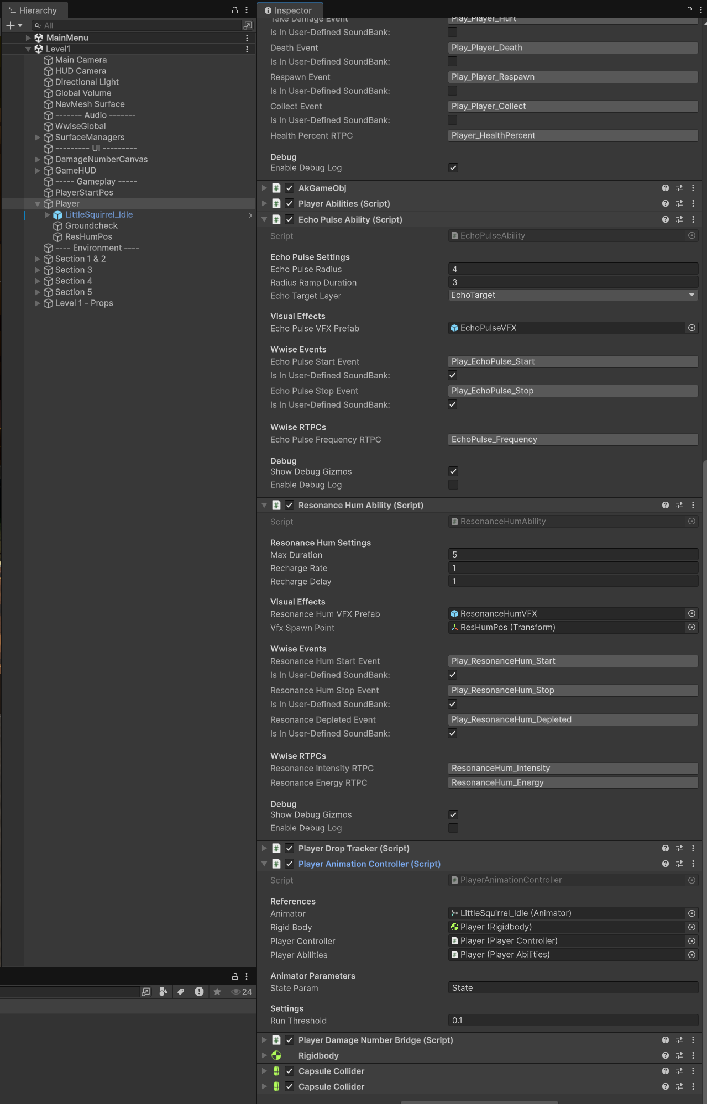
Task: Click object picker for the Animator field
Action: [692, 913]
